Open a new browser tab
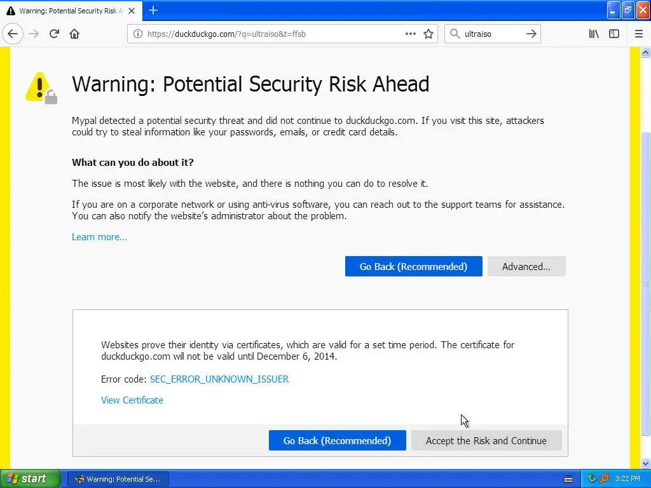This screenshot has height=488, width=651. coord(153,10)
